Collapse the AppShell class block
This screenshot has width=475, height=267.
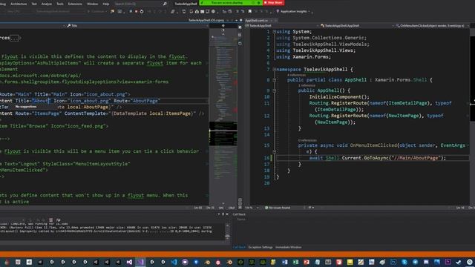pos(274,80)
